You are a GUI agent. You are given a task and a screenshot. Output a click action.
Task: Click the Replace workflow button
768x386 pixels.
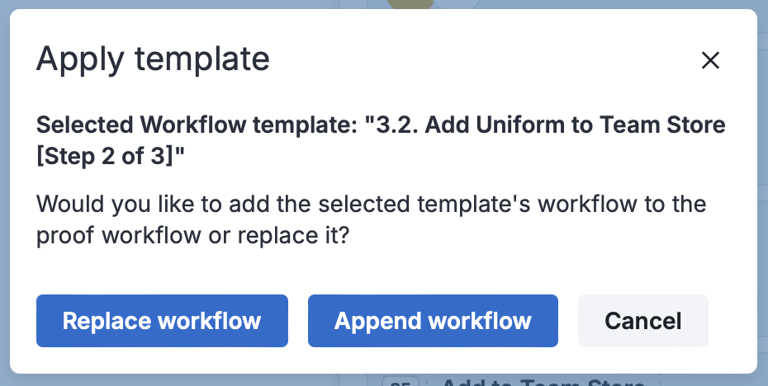tap(162, 321)
